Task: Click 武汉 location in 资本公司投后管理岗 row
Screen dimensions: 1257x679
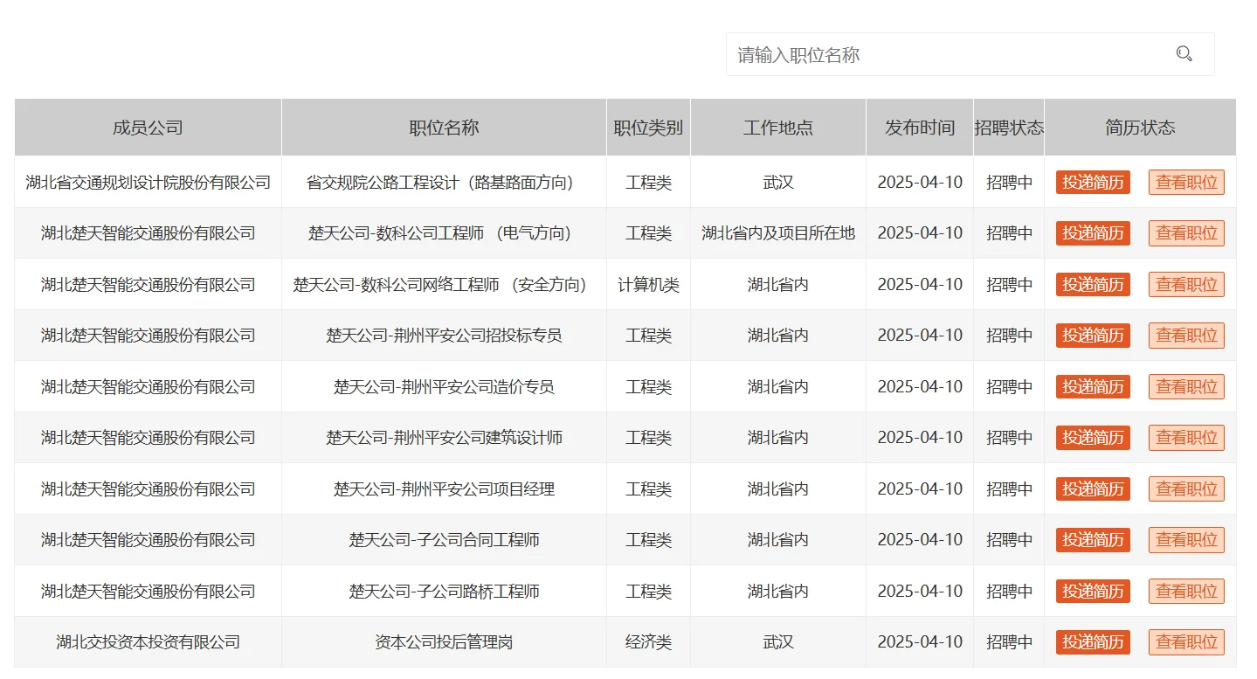Action: [778, 642]
